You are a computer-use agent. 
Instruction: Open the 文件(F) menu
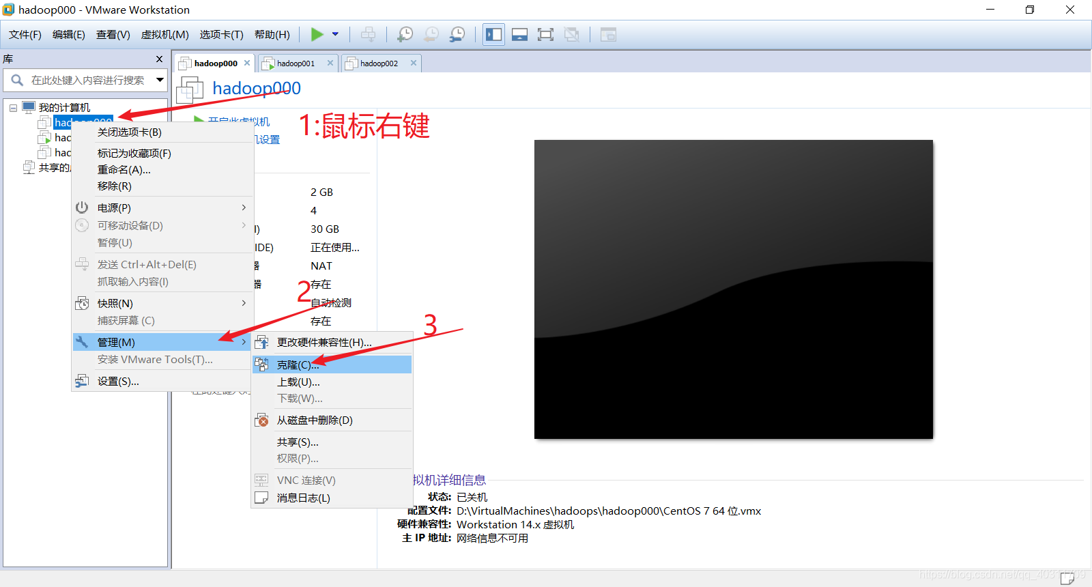(x=25, y=34)
